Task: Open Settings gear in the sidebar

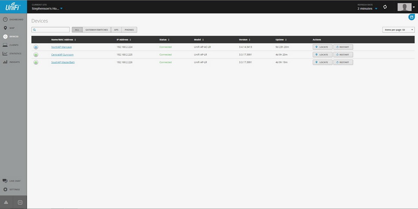Action: click(x=11, y=189)
